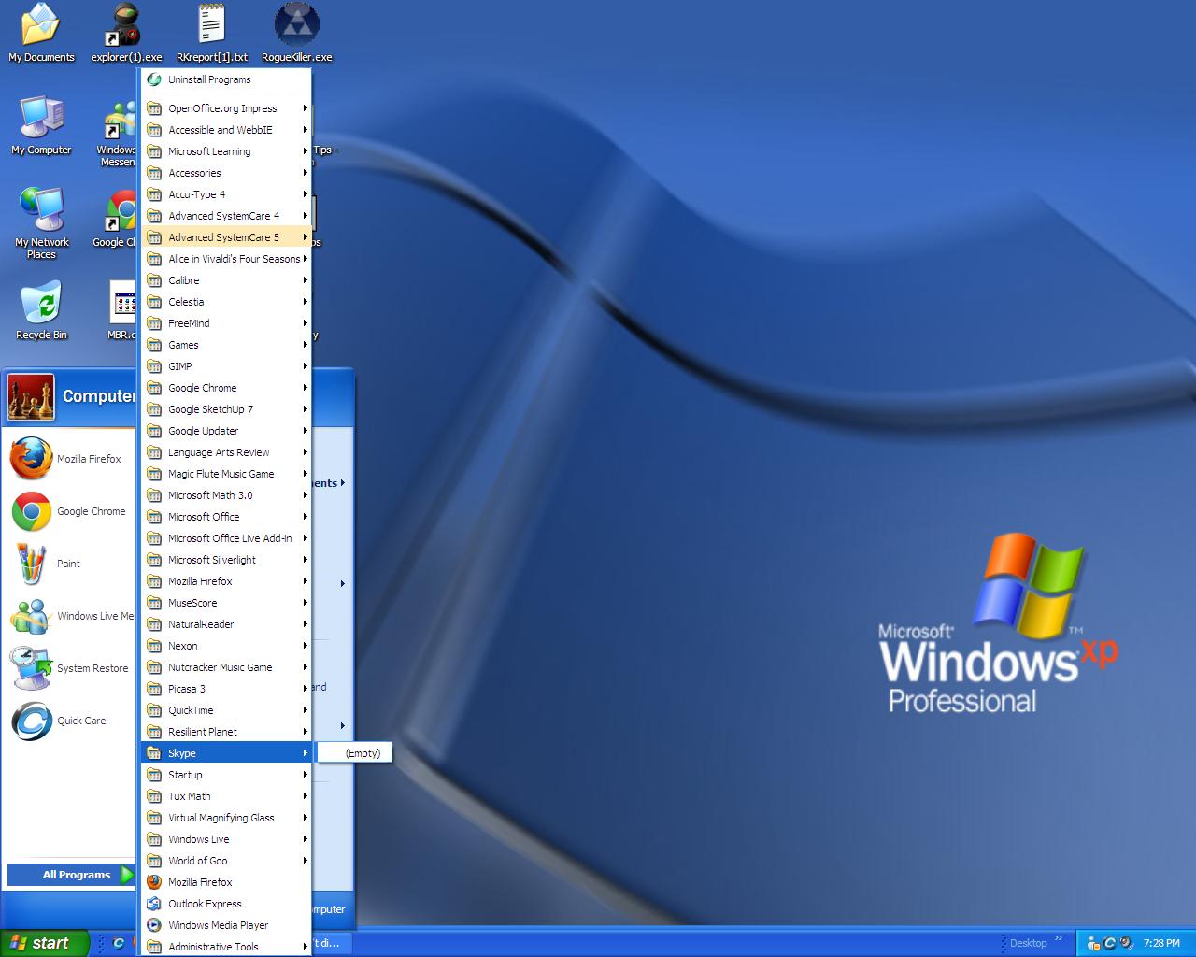Open the QuickTime folder
This screenshot has height=957, width=1196.
tap(226, 710)
